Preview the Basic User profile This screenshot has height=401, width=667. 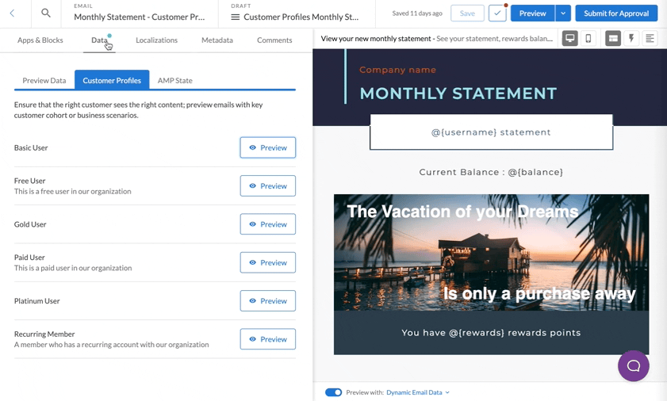click(267, 147)
